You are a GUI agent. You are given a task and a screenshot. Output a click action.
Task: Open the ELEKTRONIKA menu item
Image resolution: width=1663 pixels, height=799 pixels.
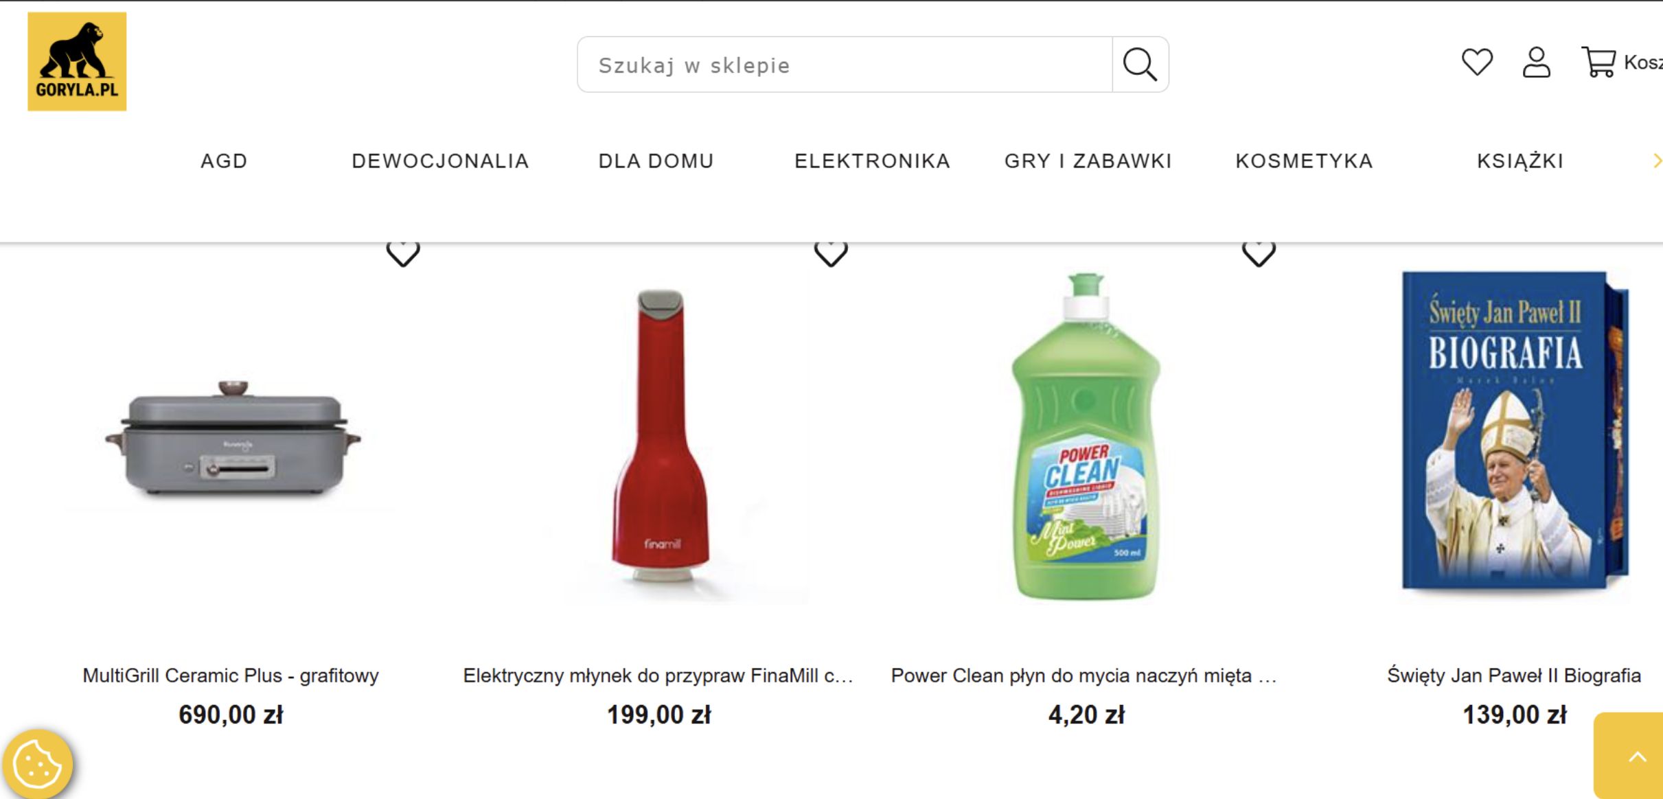871,161
